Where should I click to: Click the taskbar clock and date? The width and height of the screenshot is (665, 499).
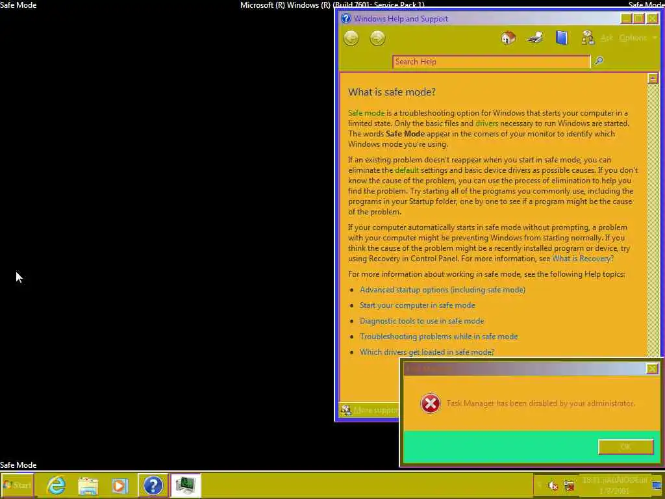pos(614,485)
